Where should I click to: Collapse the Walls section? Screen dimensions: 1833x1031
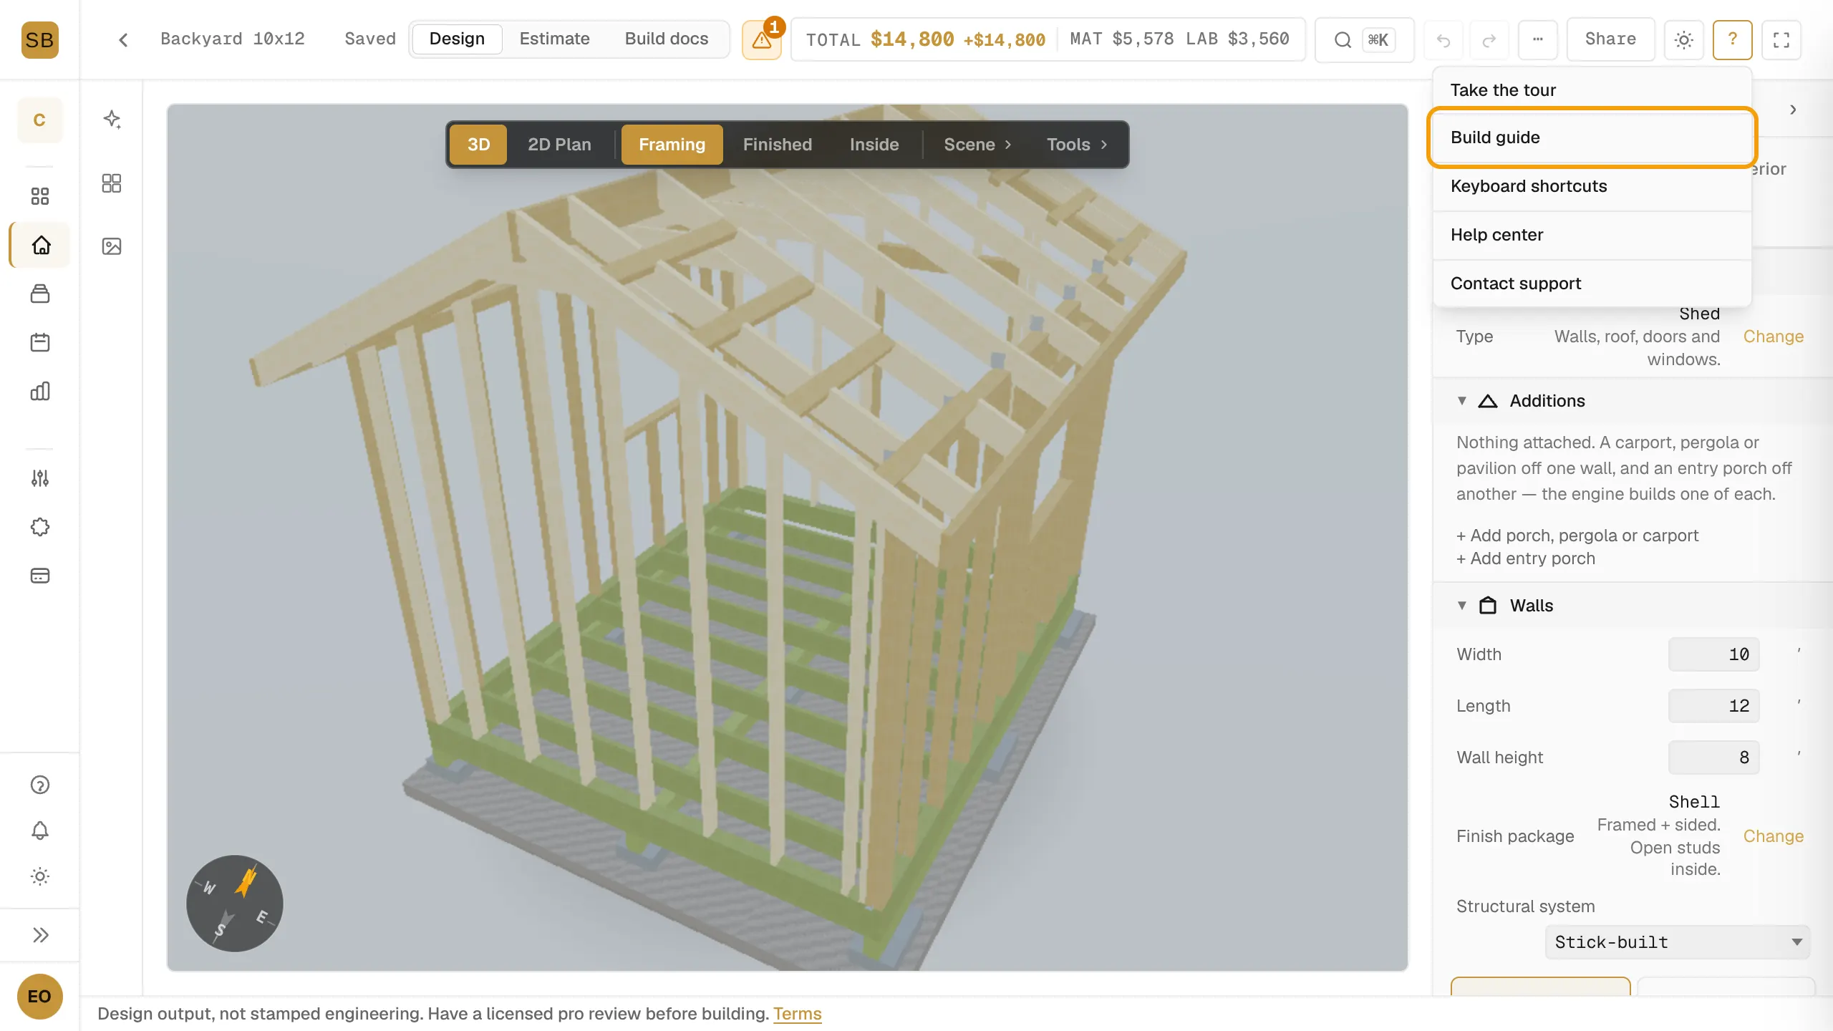click(x=1462, y=606)
